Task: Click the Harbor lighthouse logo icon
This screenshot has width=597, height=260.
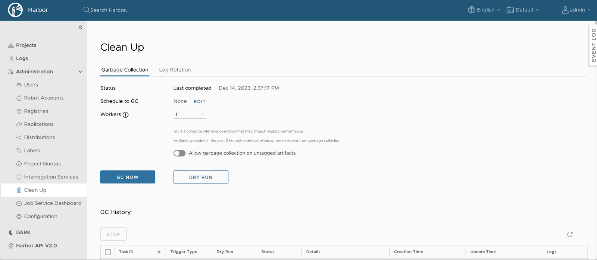Action: [15, 10]
